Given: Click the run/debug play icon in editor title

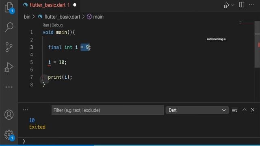Looking at the screenshot, I should click(227, 5).
